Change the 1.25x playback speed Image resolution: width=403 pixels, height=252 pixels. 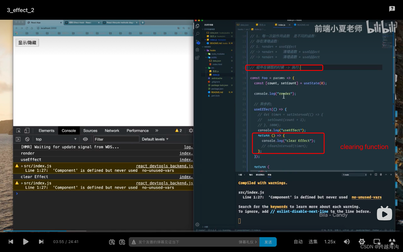pos(330,242)
